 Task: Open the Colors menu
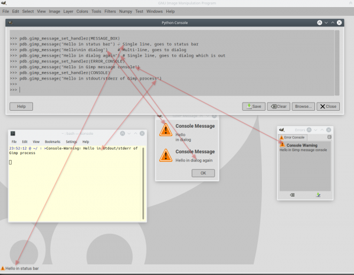pyautogui.click(x=82, y=11)
